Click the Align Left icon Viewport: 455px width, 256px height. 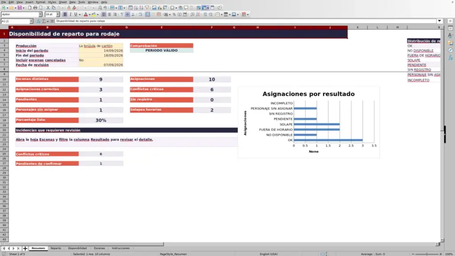[104, 14]
